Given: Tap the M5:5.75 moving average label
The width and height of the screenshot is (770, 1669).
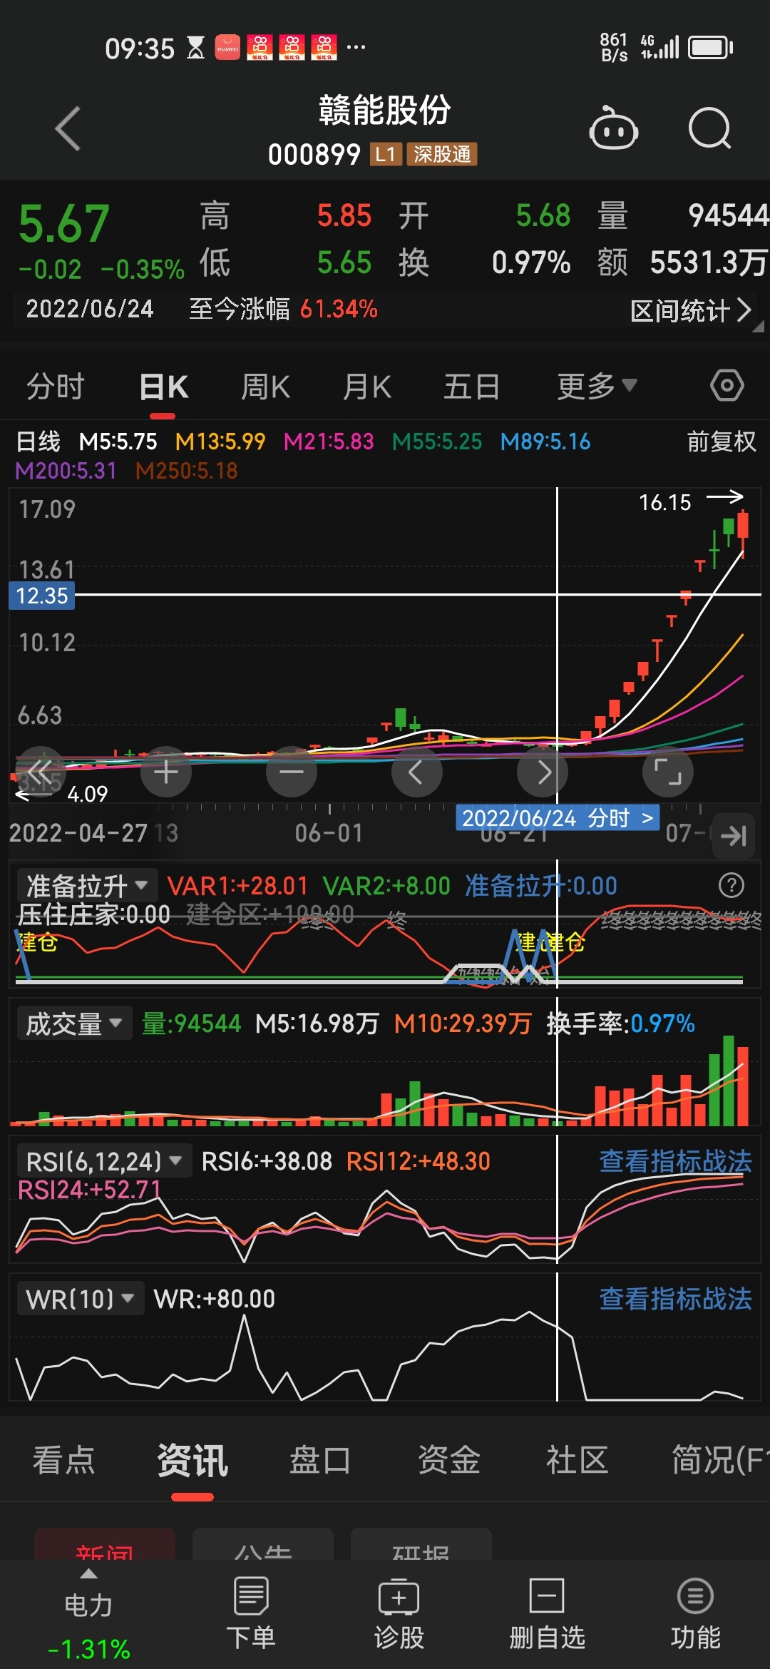Looking at the screenshot, I should pos(118,442).
